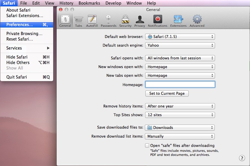Open the Remove history items dropdown
The image size is (250, 166).
pos(180,106)
